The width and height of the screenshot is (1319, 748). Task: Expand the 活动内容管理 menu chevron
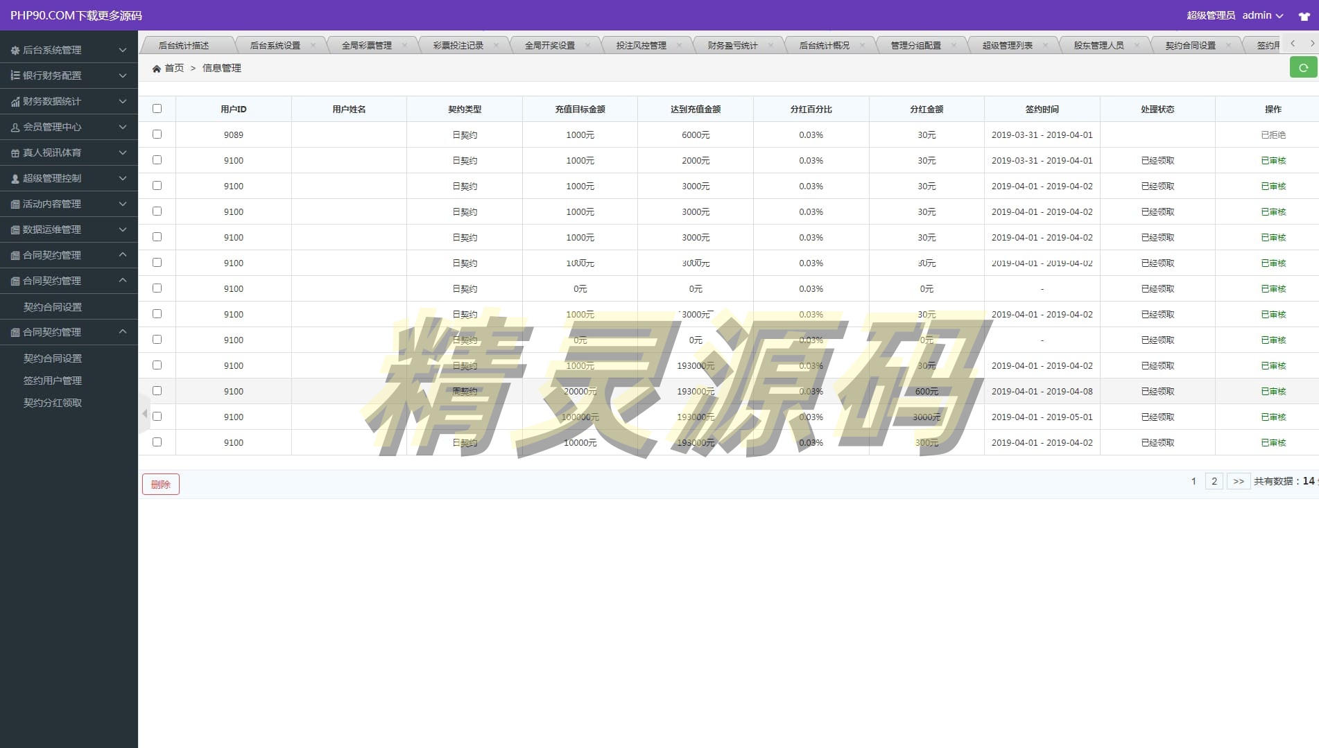pyautogui.click(x=123, y=204)
